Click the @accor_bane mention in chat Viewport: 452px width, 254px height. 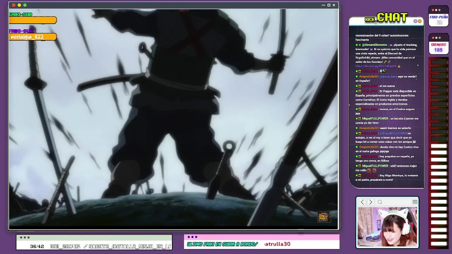388,77
